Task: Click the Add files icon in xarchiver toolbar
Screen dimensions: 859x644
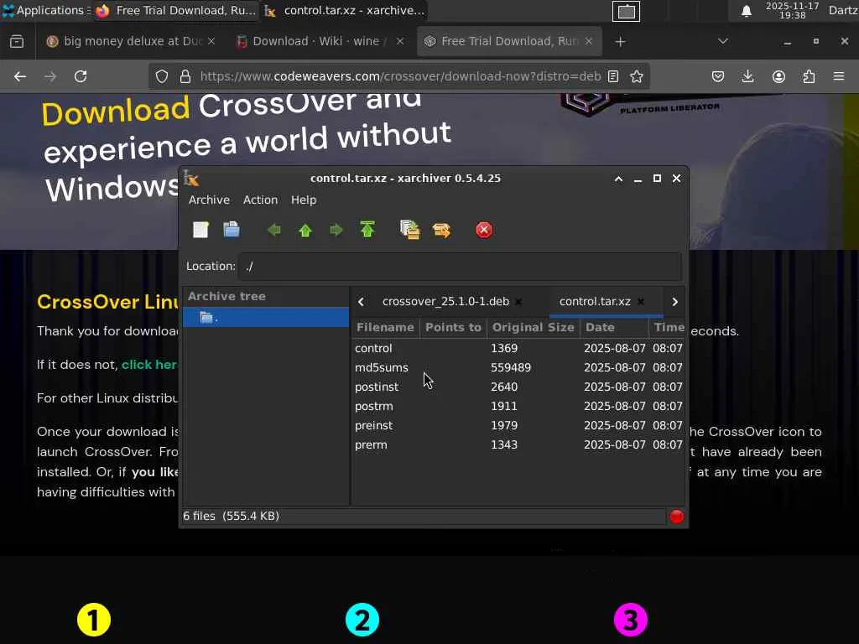Action: click(x=409, y=230)
